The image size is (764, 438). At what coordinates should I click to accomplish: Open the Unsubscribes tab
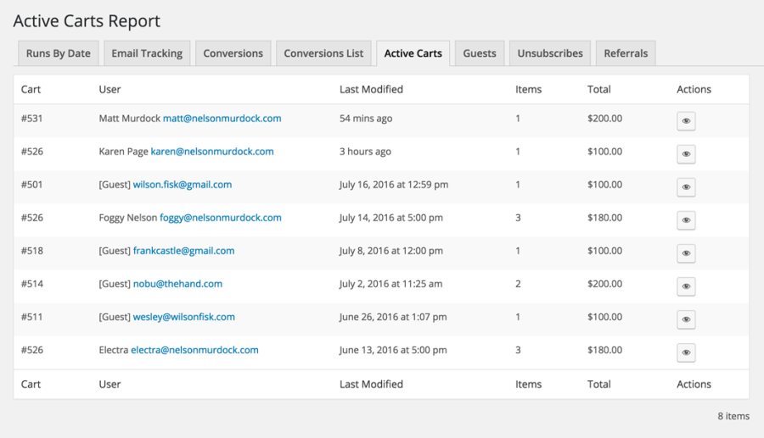click(x=550, y=53)
